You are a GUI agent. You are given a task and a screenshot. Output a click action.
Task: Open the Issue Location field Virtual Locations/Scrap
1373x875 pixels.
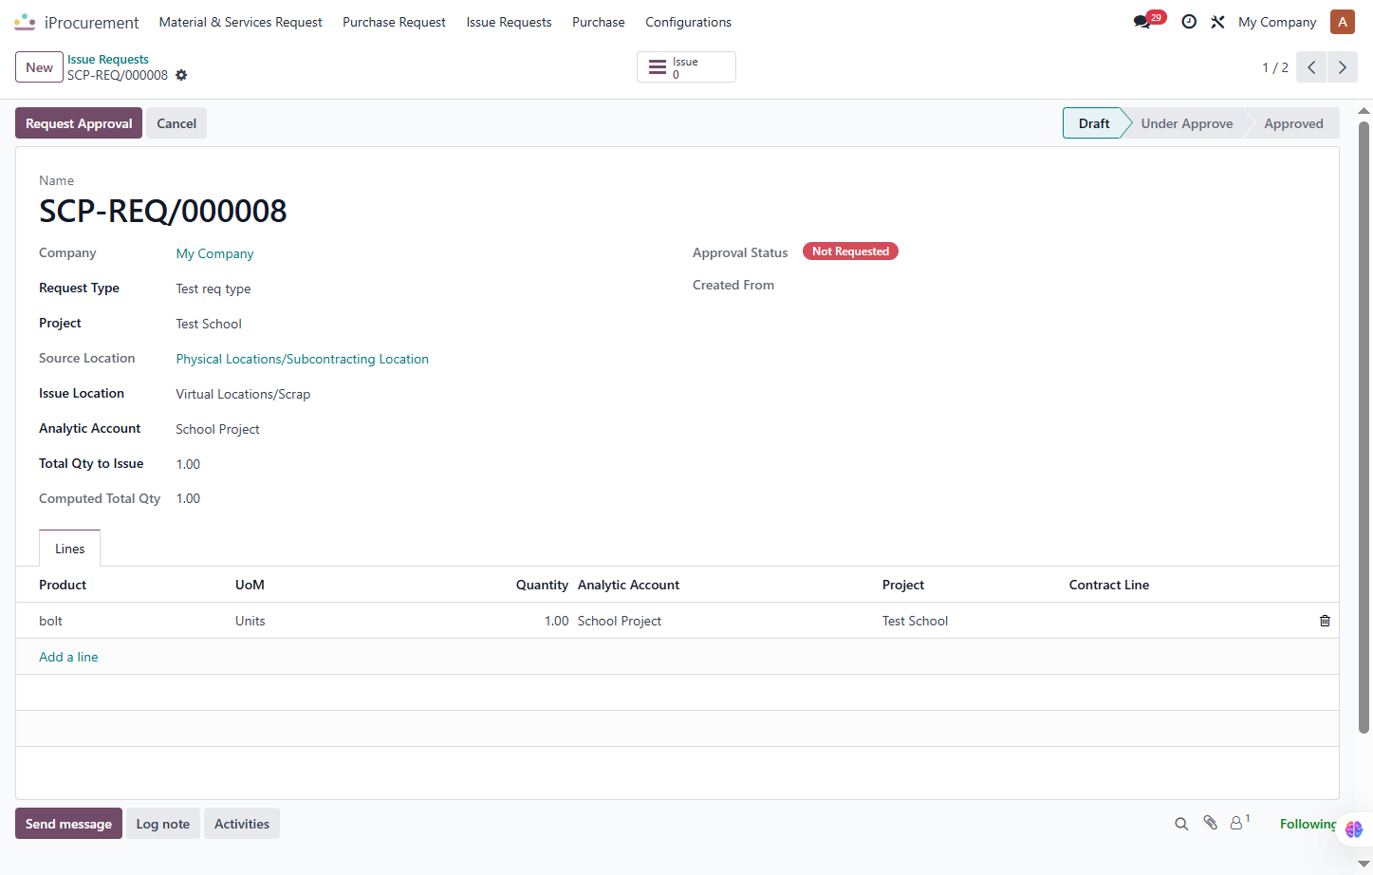[243, 394]
